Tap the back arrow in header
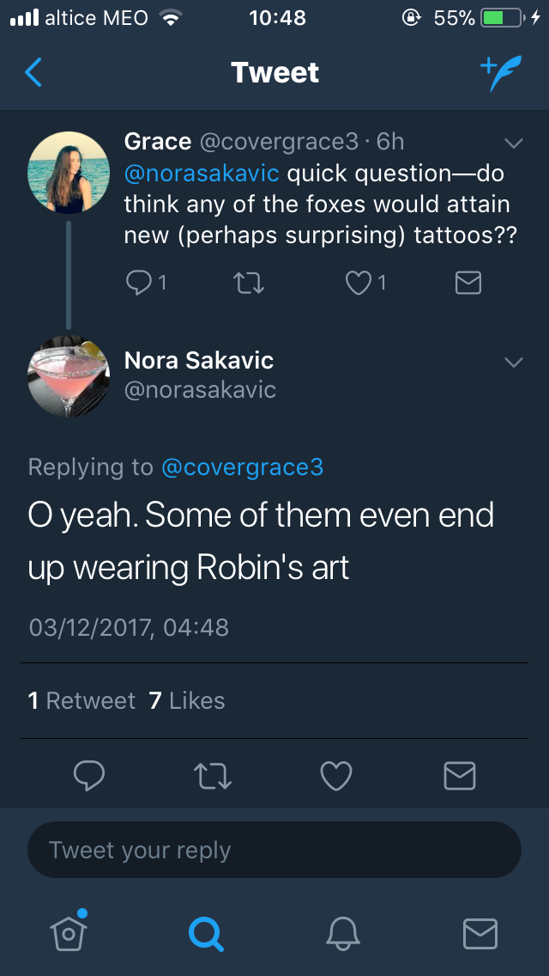This screenshot has width=549, height=976. tap(33, 73)
